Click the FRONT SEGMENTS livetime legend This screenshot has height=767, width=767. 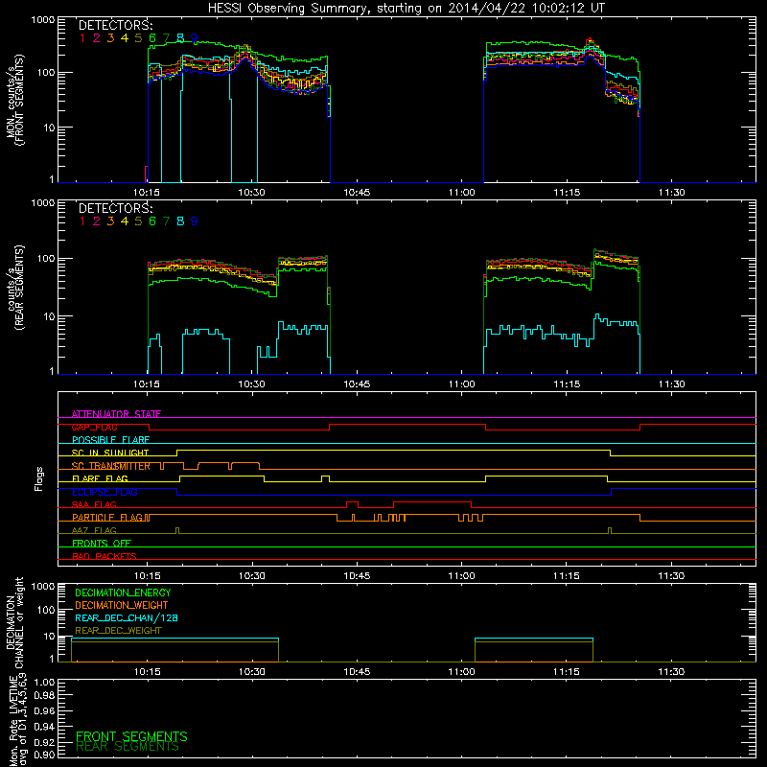(x=131, y=736)
